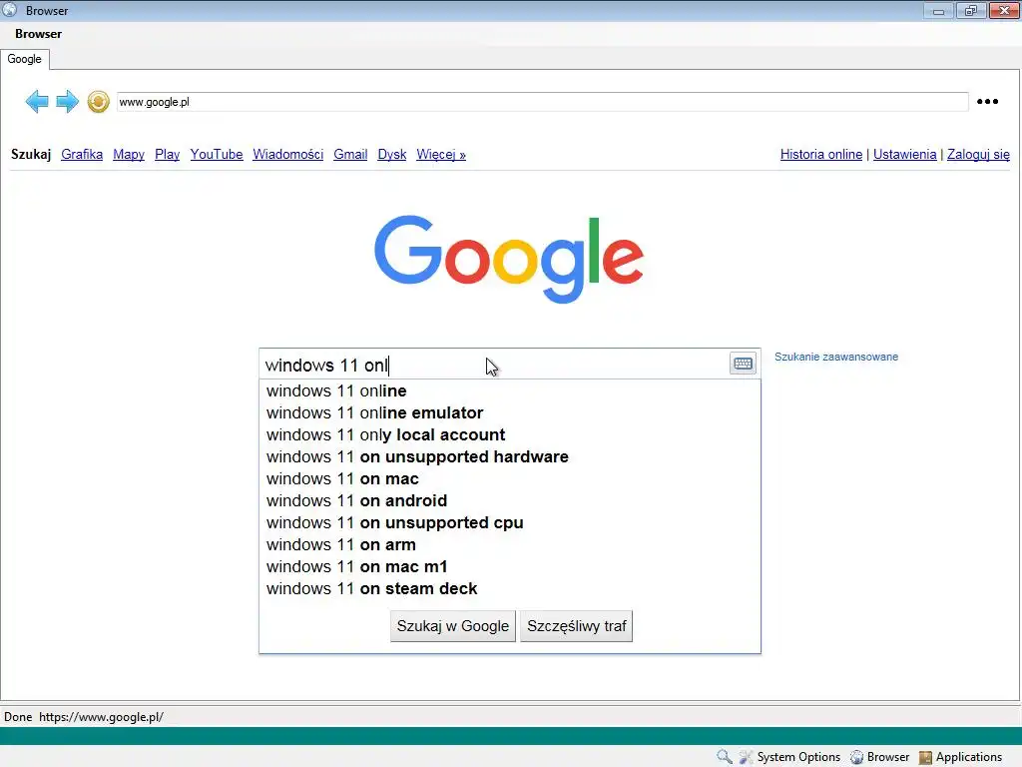
Task: Click the Szukaj label in the top navigation
Action: tap(31, 155)
